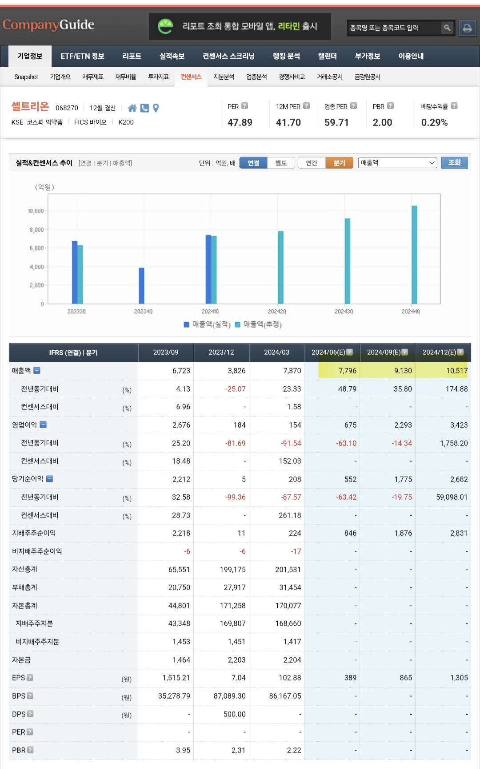Select 분기 quarterly toggle
This screenshot has height=769, width=480.
339,163
